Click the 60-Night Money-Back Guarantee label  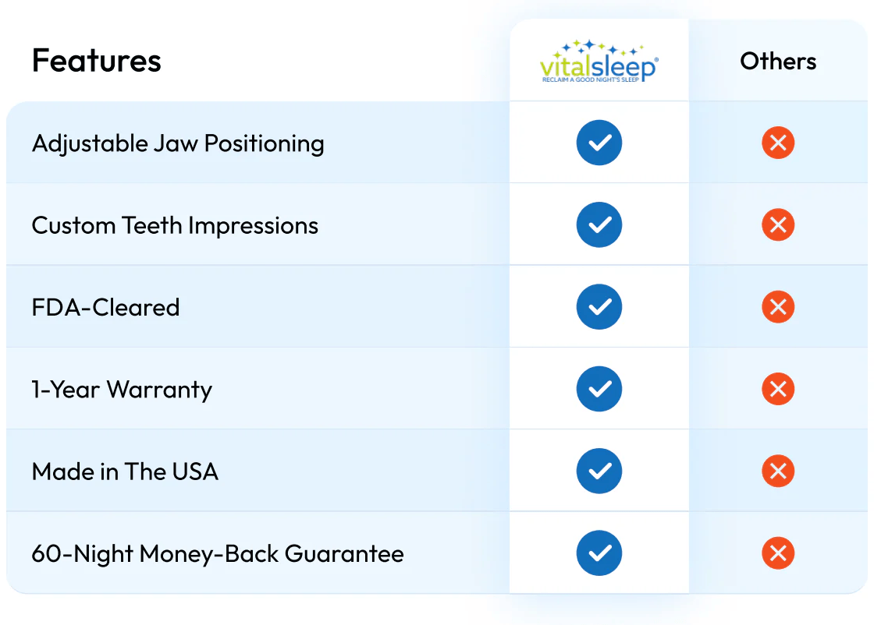[x=218, y=554]
